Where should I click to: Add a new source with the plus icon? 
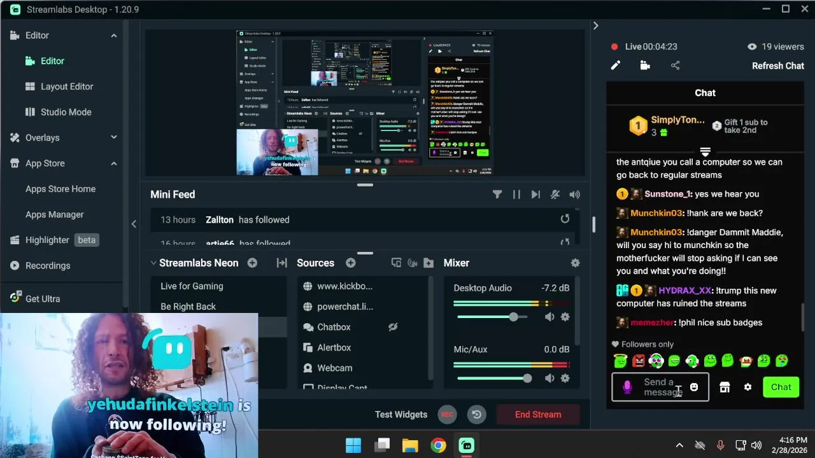tap(350, 263)
